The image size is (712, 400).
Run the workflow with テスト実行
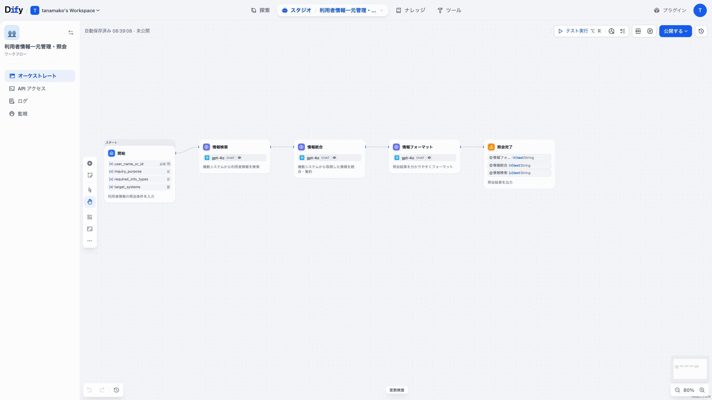(573, 31)
